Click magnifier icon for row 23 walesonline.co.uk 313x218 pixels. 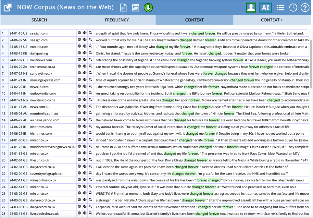tap(91, 180)
